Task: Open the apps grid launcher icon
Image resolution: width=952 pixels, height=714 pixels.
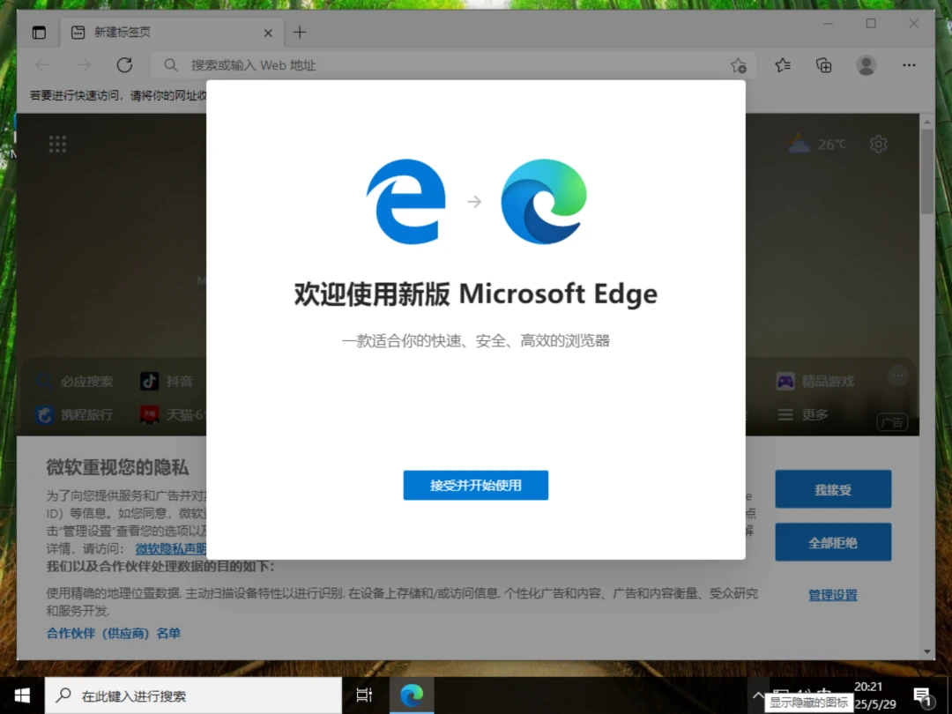Action: (57, 145)
